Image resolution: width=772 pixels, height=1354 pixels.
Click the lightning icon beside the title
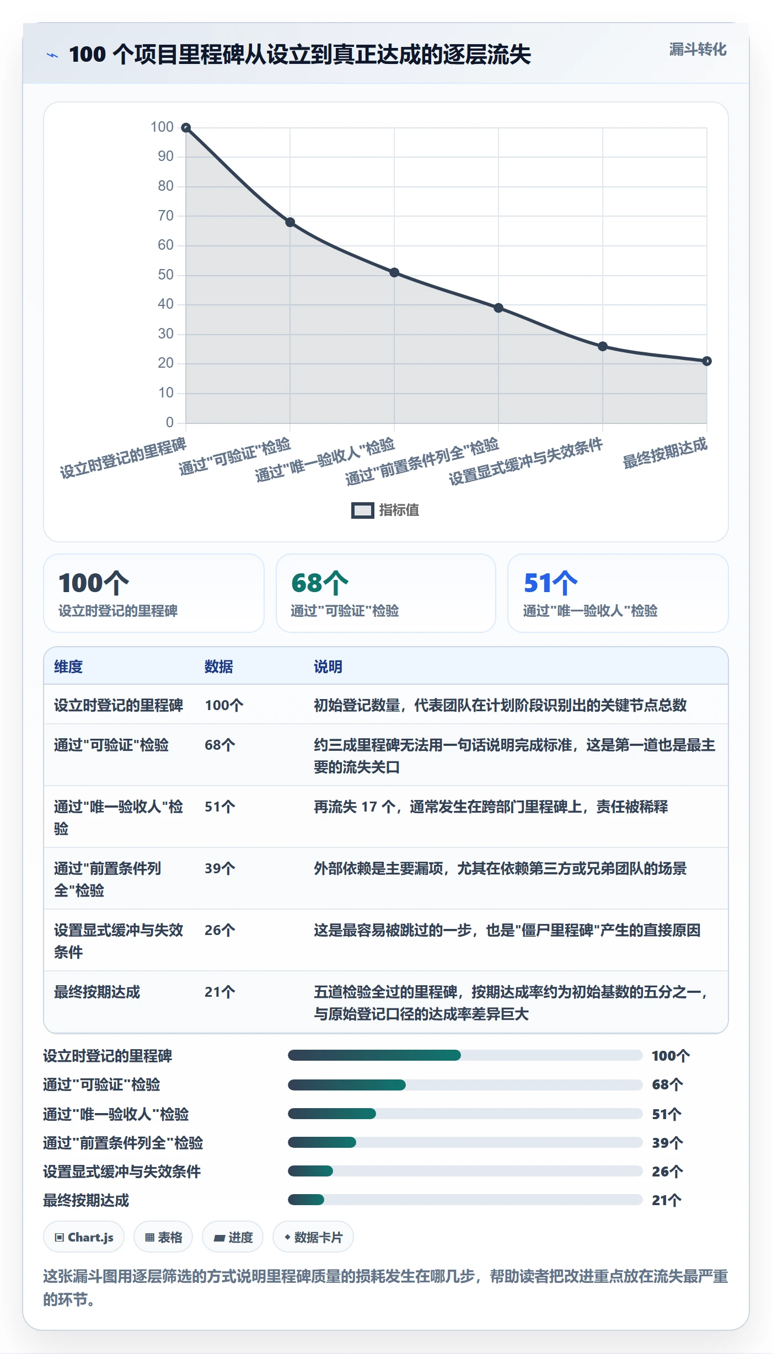coord(52,55)
